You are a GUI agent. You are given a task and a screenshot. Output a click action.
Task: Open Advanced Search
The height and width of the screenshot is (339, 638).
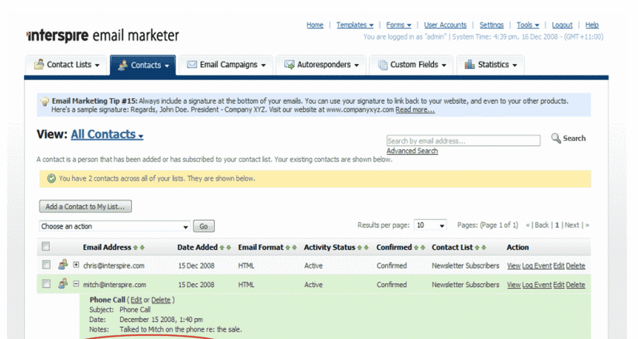pyautogui.click(x=412, y=151)
